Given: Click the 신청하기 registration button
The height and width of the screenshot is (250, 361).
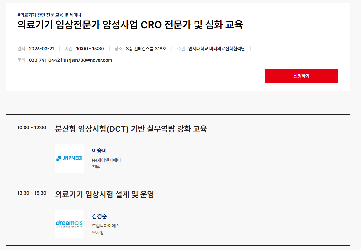Looking at the screenshot, I should 301,76.
